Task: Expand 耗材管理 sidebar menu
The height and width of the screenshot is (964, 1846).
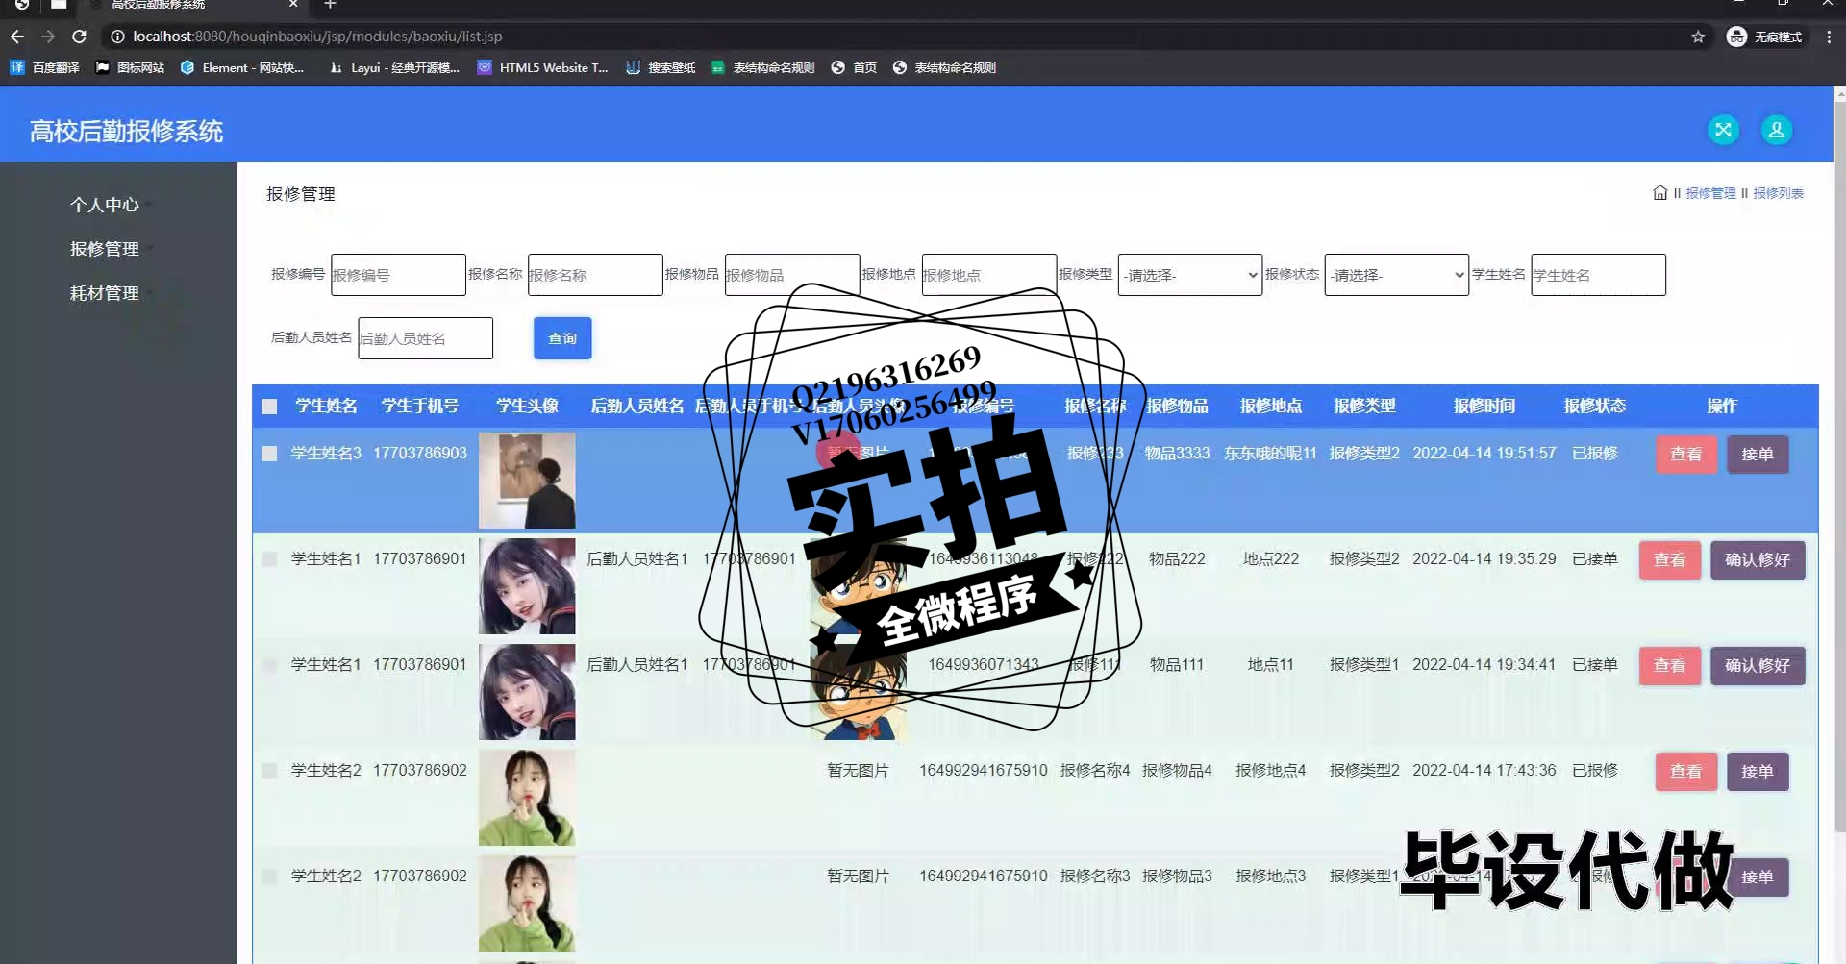Action: 105,293
